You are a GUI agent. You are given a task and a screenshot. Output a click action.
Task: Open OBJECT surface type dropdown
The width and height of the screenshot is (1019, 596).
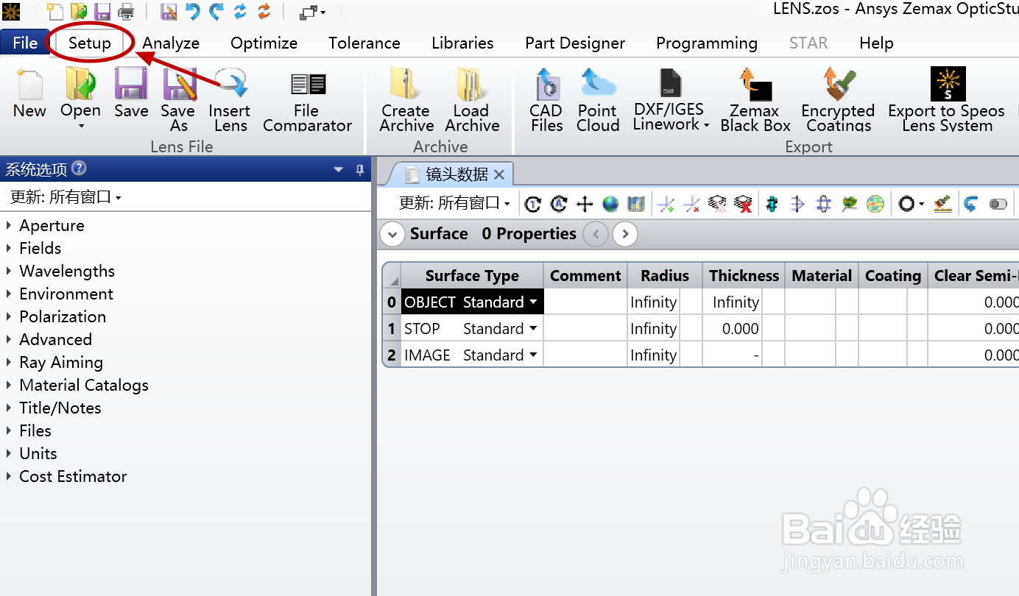(532, 302)
